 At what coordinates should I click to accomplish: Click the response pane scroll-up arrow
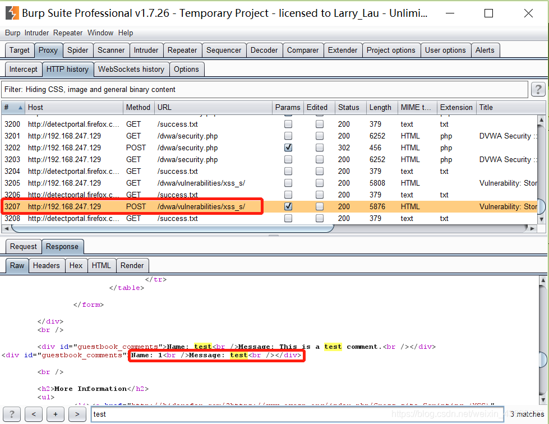click(x=543, y=280)
